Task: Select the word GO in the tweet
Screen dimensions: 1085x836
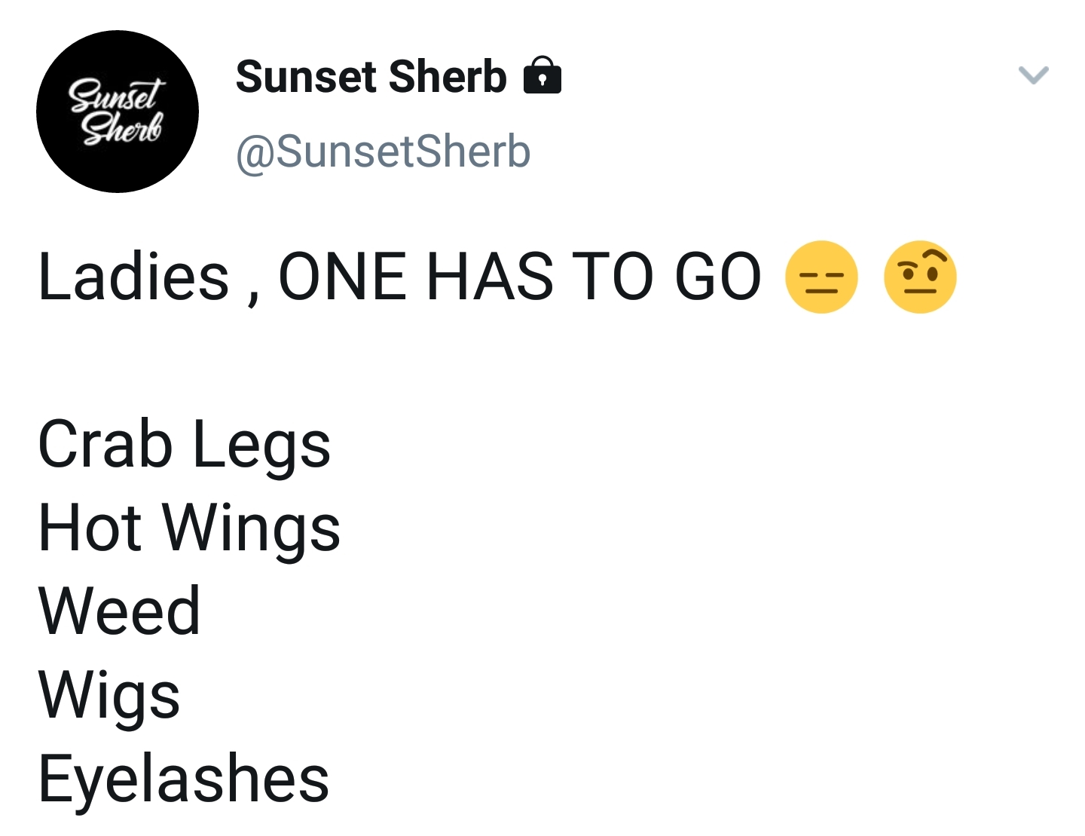Action: [x=718, y=277]
